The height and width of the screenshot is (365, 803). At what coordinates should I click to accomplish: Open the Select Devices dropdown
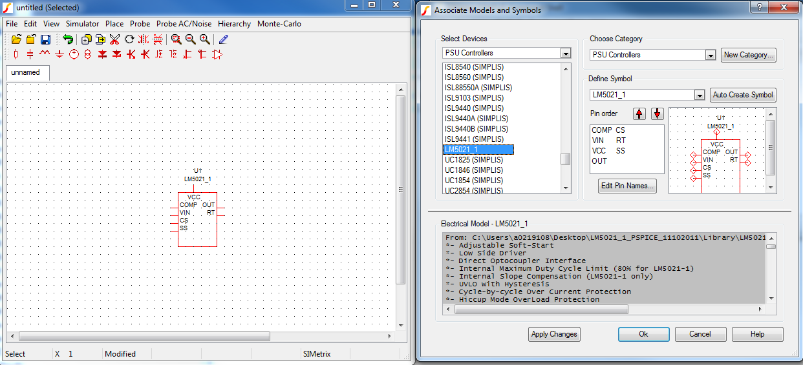click(566, 53)
